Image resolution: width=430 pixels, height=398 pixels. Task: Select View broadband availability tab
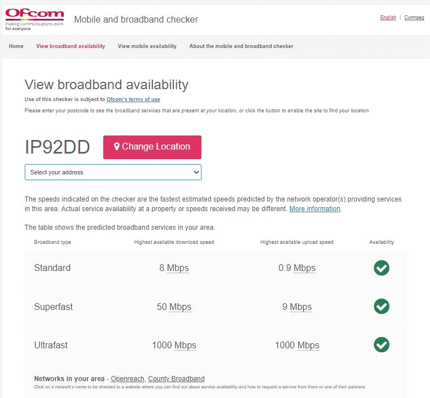(71, 46)
